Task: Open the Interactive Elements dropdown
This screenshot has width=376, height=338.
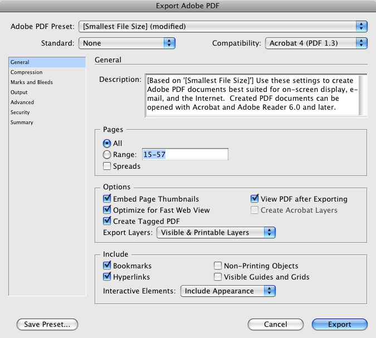Action: (x=228, y=291)
